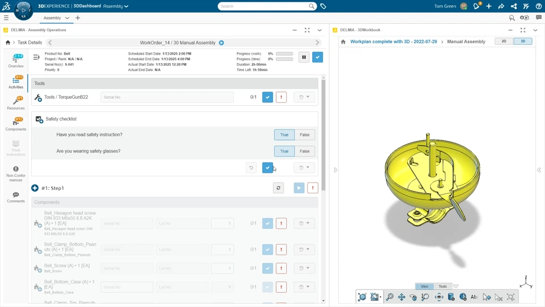The width and height of the screenshot is (545, 307).
Task: Switch to View tab in 3D toolbar
Action: (425, 286)
